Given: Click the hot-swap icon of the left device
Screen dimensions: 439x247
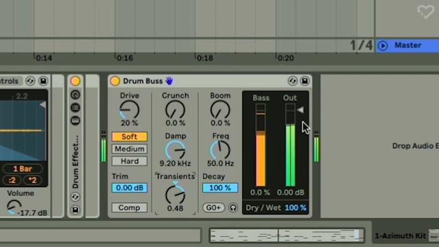Looking at the screenshot, I should tap(30, 81).
